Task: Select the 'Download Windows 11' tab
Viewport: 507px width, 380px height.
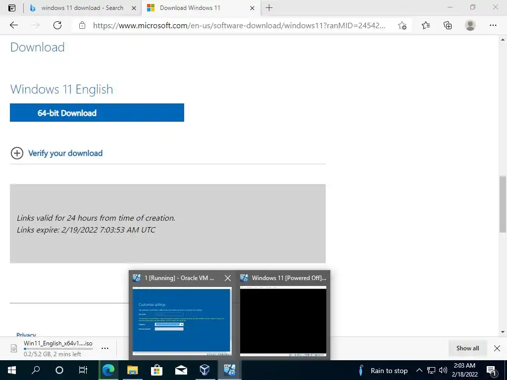Action: [x=201, y=8]
